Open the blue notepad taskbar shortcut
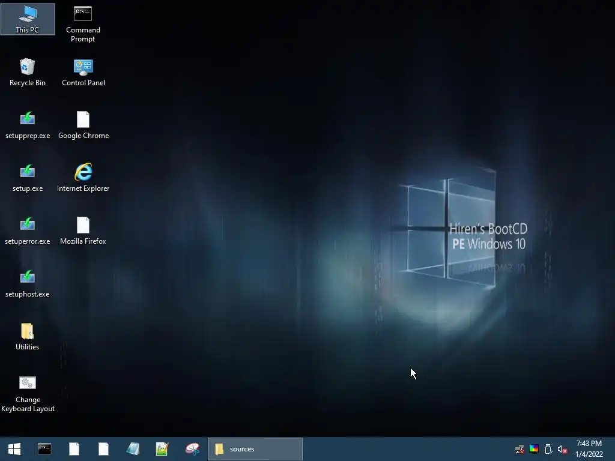The image size is (615, 461). click(x=133, y=449)
